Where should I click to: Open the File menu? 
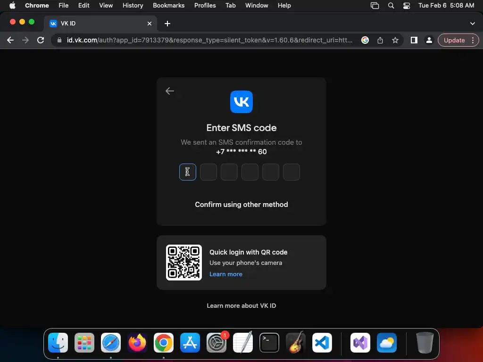coord(64,5)
